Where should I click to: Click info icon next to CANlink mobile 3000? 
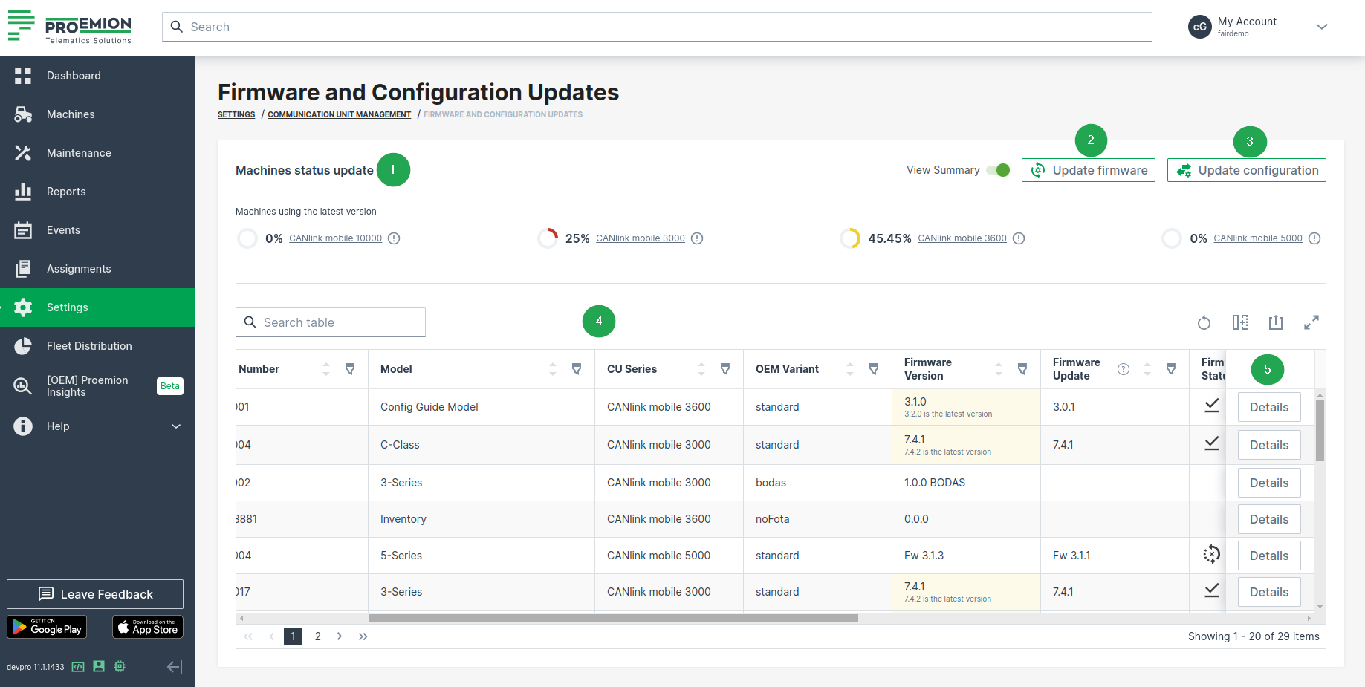(696, 238)
